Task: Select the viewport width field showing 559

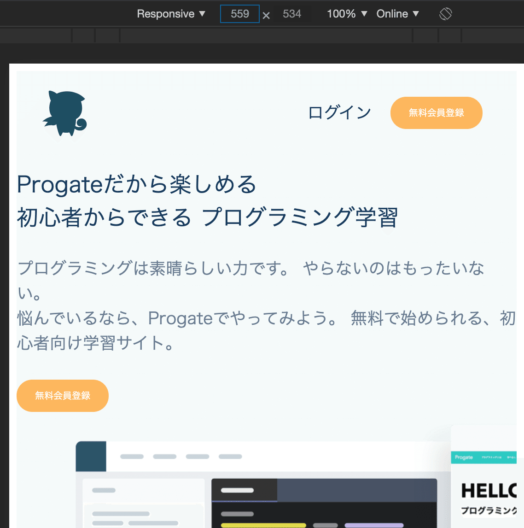Action: click(x=239, y=14)
